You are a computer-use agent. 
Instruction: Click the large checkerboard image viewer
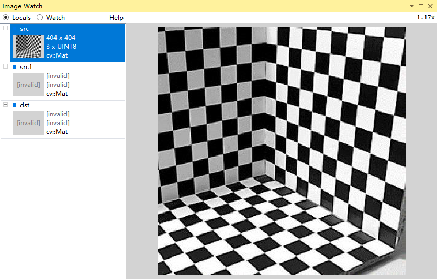282,151
